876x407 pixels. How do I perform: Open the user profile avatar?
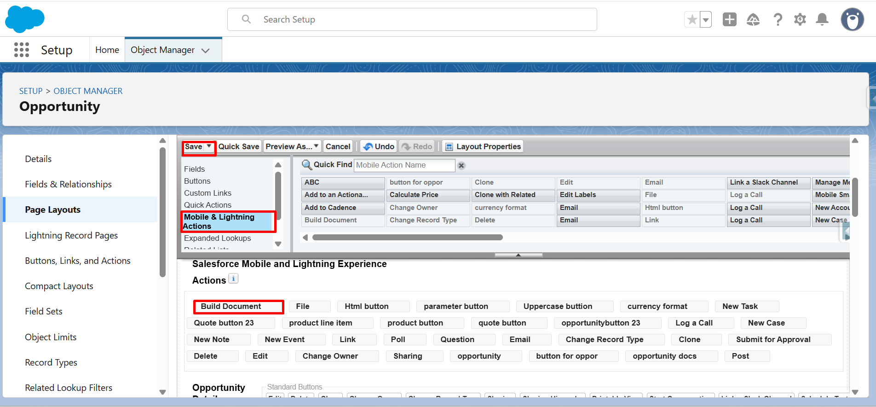pos(852,19)
